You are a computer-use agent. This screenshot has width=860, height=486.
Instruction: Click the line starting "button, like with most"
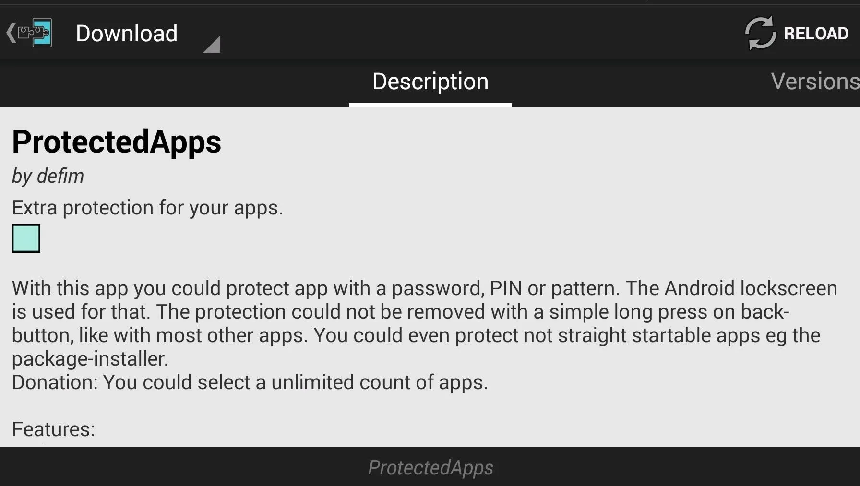click(x=416, y=335)
